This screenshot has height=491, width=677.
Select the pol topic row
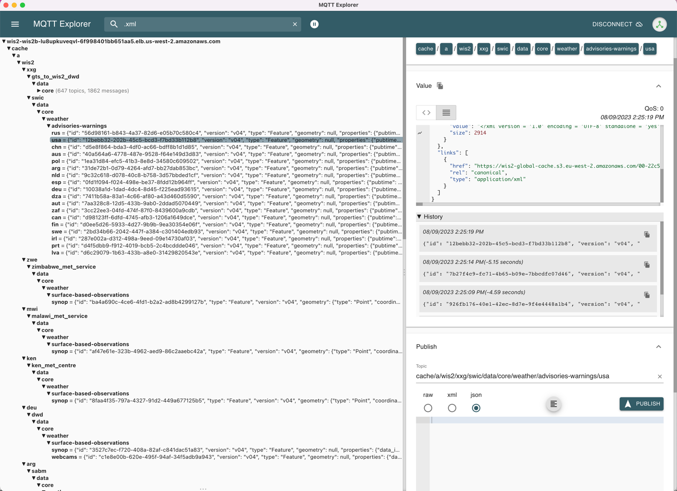click(x=226, y=161)
